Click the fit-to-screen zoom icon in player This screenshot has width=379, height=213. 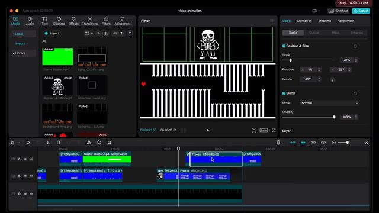tap(254, 130)
